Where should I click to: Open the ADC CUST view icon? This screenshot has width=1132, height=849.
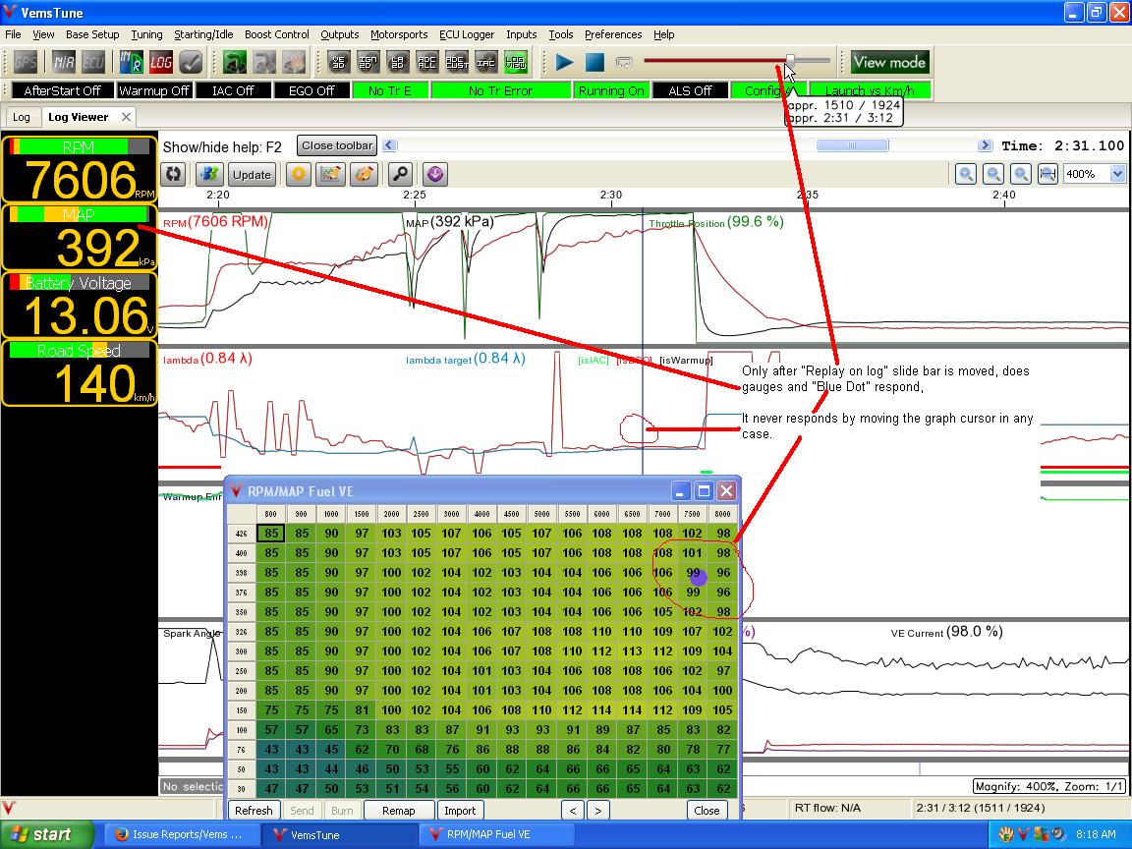[457, 62]
